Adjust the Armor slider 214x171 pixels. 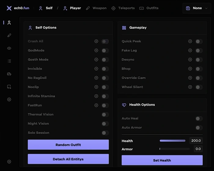click(x=175, y=149)
